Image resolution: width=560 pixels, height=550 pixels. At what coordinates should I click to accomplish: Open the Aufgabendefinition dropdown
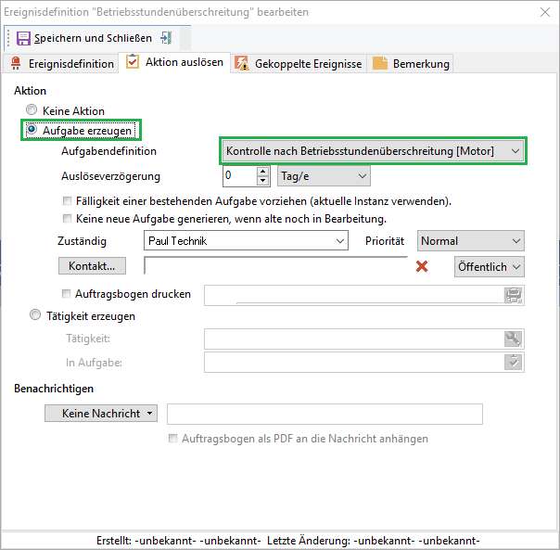(x=374, y=151)
